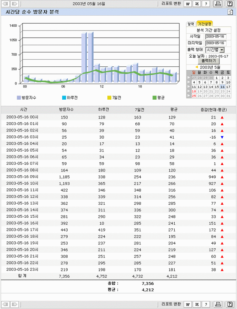Viewport: 237px width, 309px height.
Task: Click increase value 949
Action: (213, 177)
